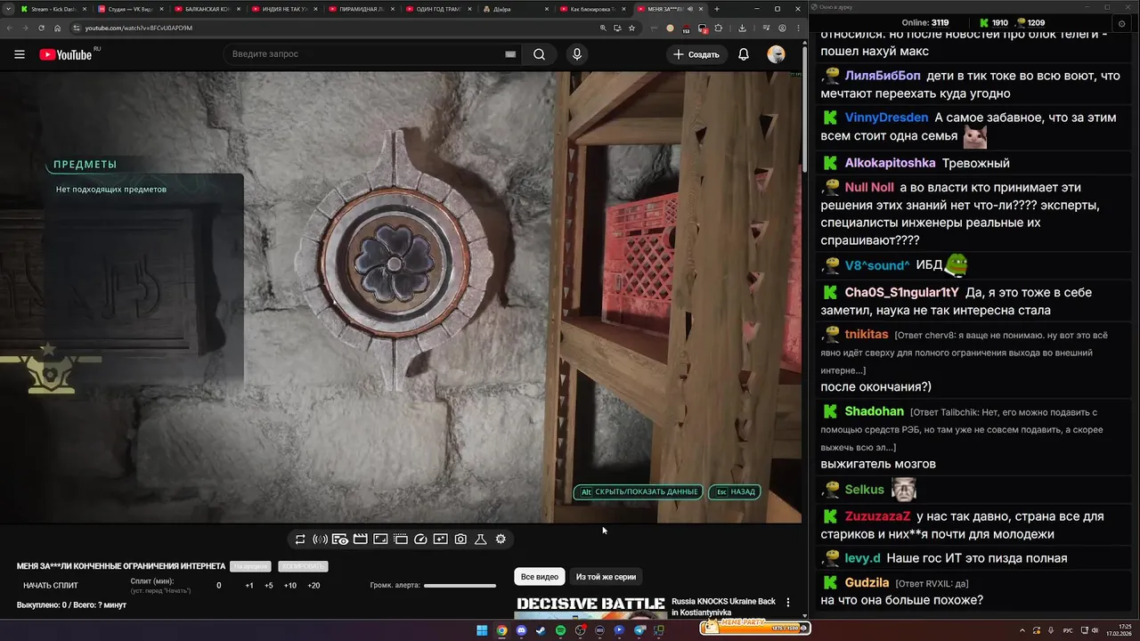
Task: Open the browser Extensions puzzle icon
Action: pyautogui.click(x=721, y=28)
